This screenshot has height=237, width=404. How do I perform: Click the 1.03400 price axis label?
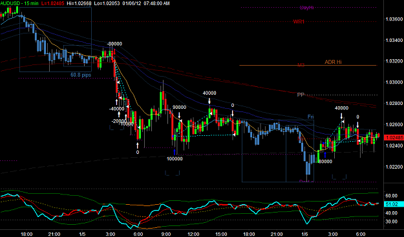click(x=394, y=41)
